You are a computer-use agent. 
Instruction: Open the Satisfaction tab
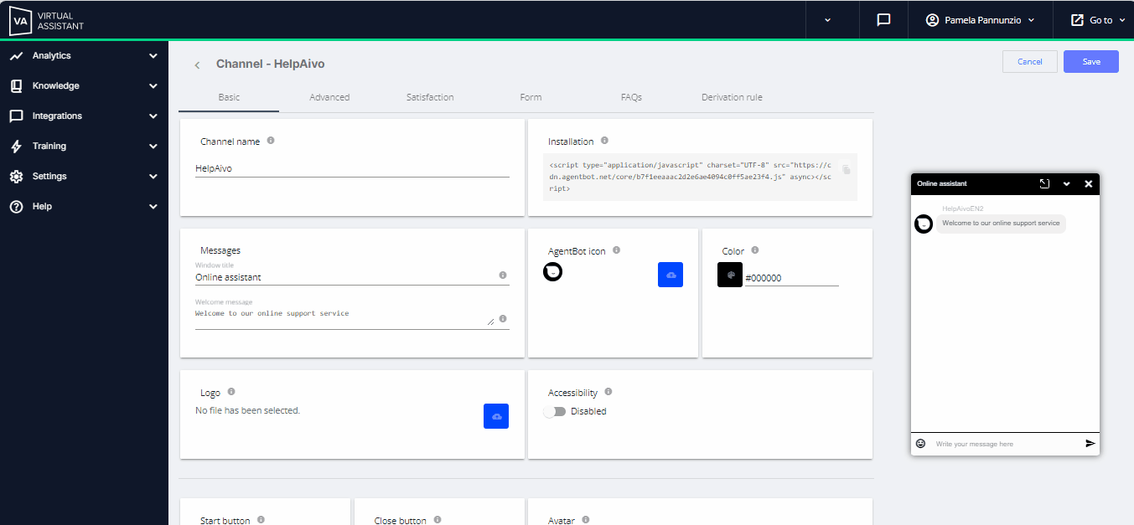(430, 97)
